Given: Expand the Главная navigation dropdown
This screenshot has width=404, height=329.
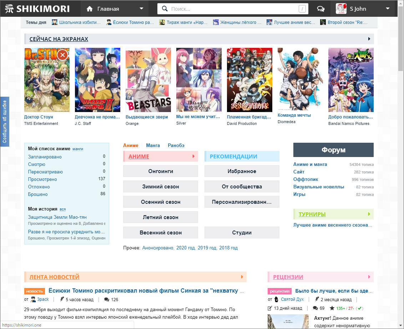Looking at the screenshot, I should 142,9.
